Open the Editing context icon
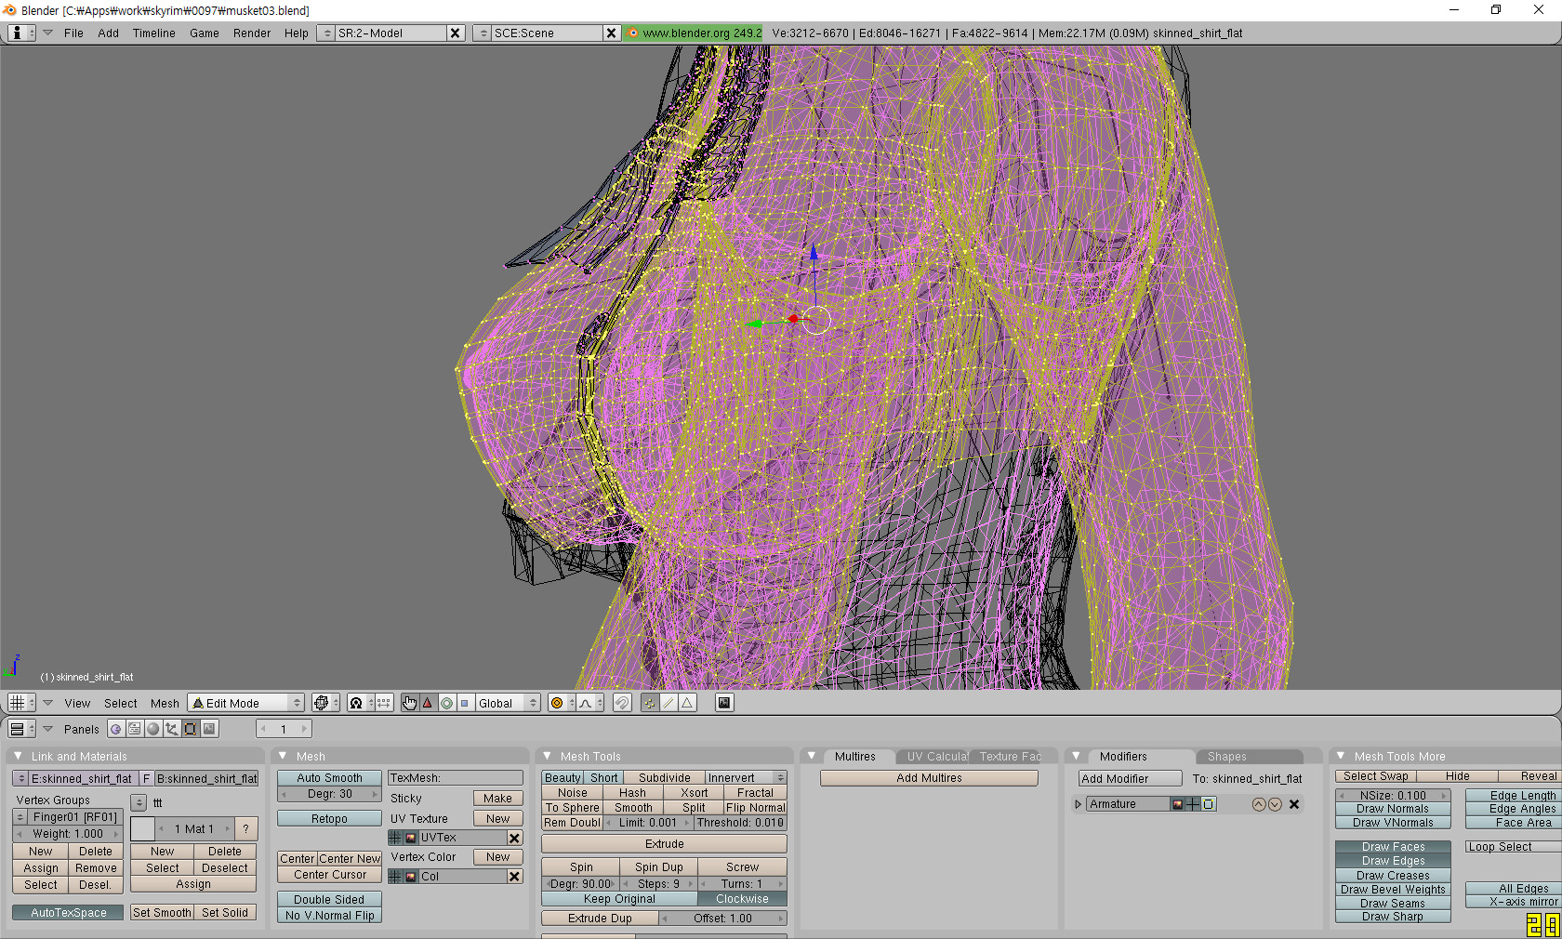This screenshot has height=939, width=1562. 191,729
